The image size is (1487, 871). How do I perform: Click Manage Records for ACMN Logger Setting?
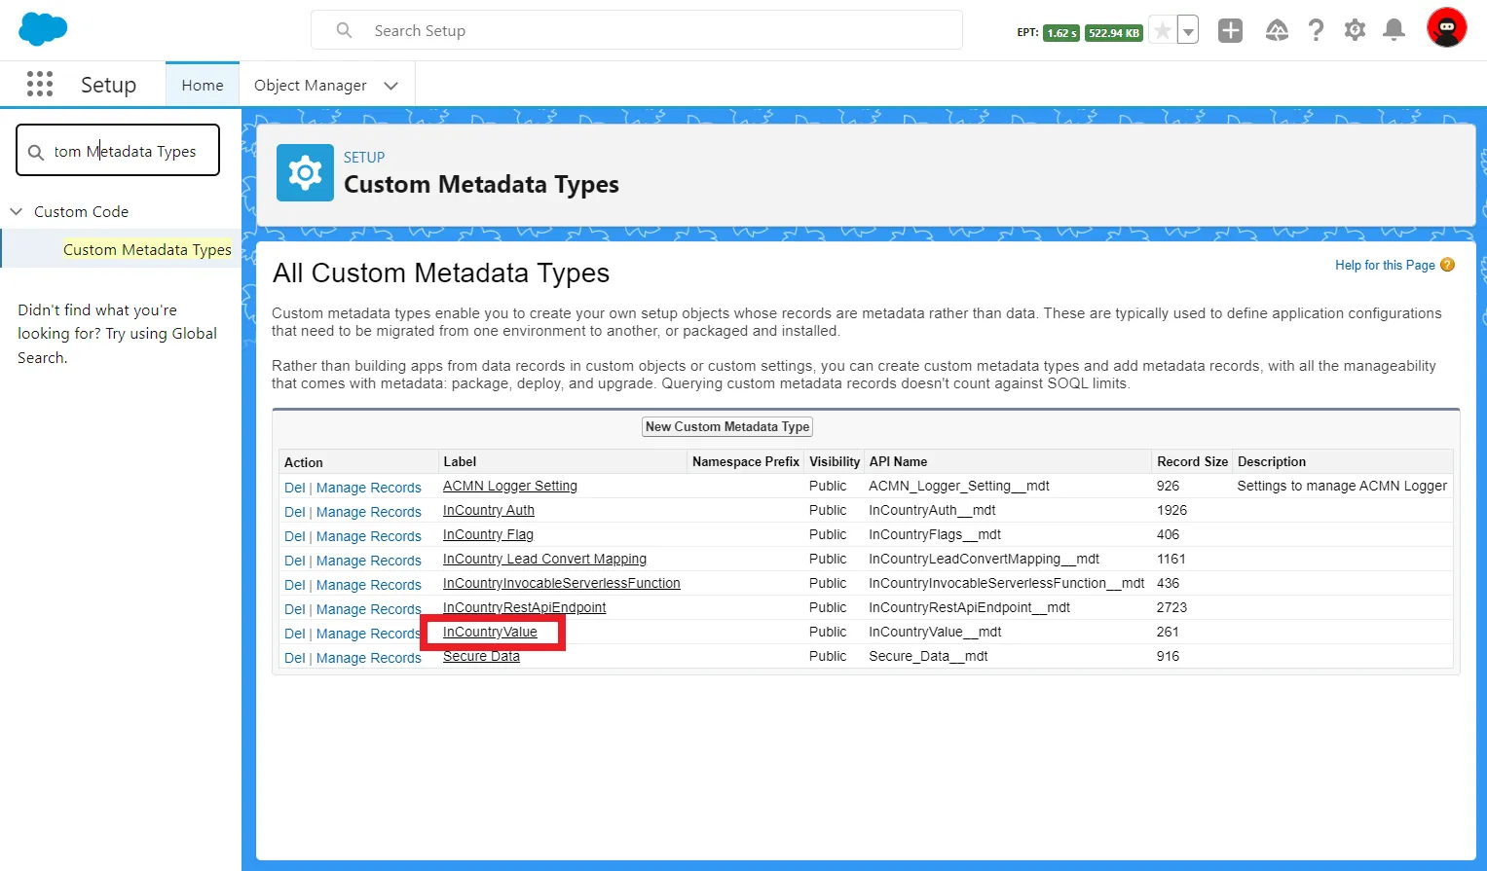[x=368, y=488]
